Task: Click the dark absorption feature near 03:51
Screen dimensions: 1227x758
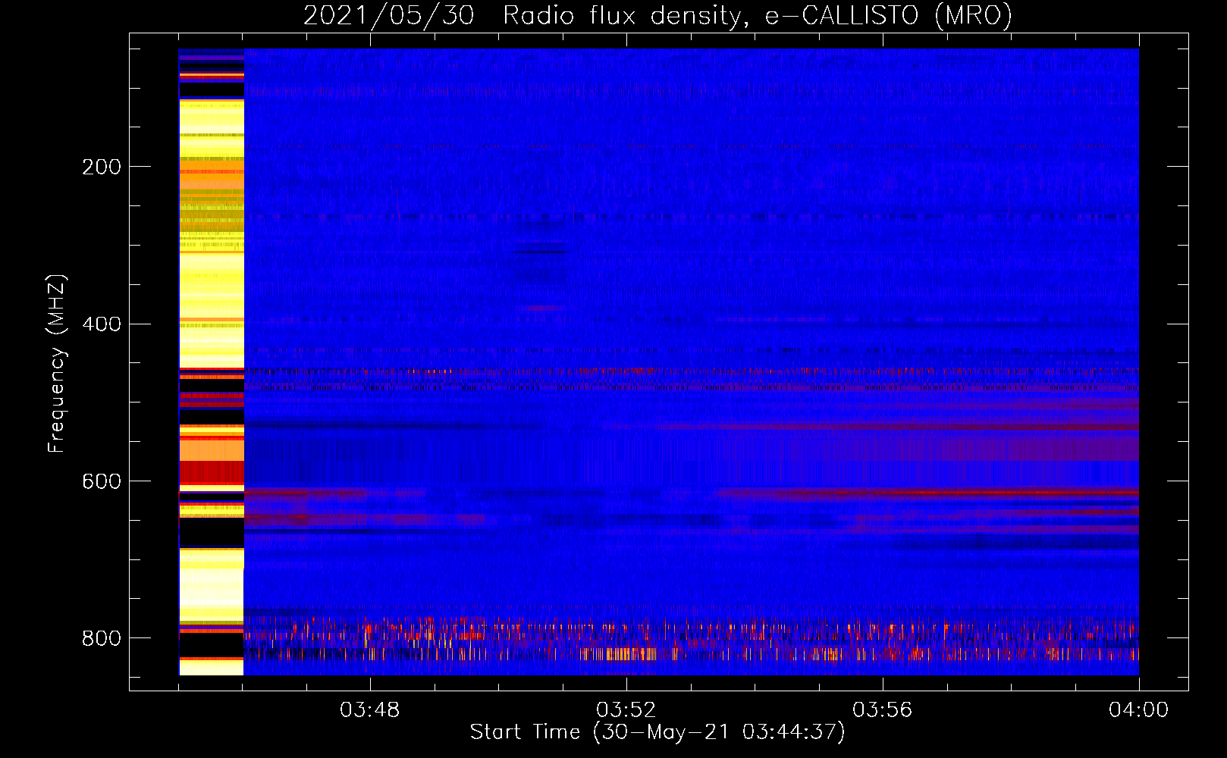Action: (x=541, y=252)
